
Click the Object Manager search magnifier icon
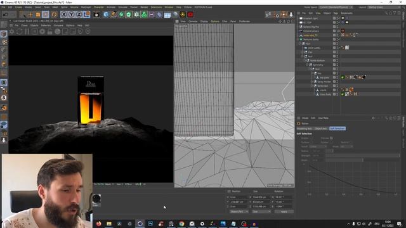click(x=386, y=13)
